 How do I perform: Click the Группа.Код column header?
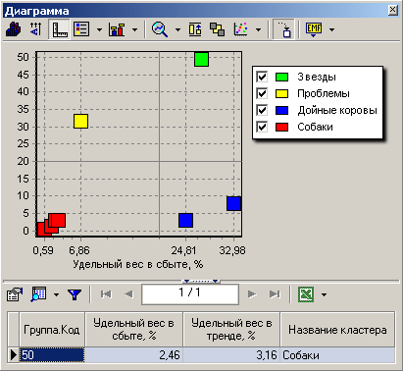pyautogui.click(x=52, y=330)
